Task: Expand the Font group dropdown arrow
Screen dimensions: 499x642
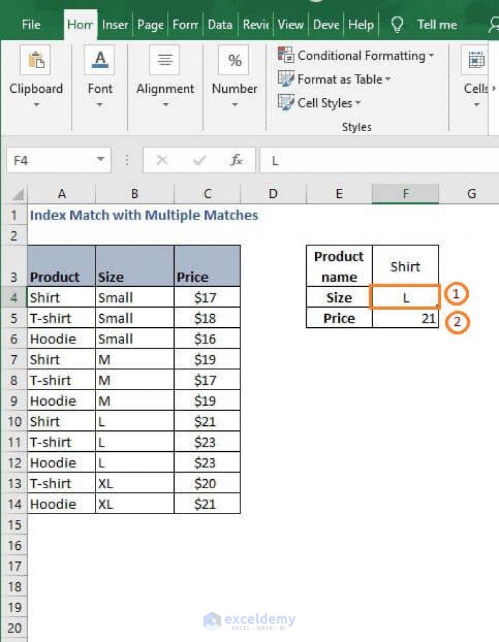Action: (x=99, y=105)
